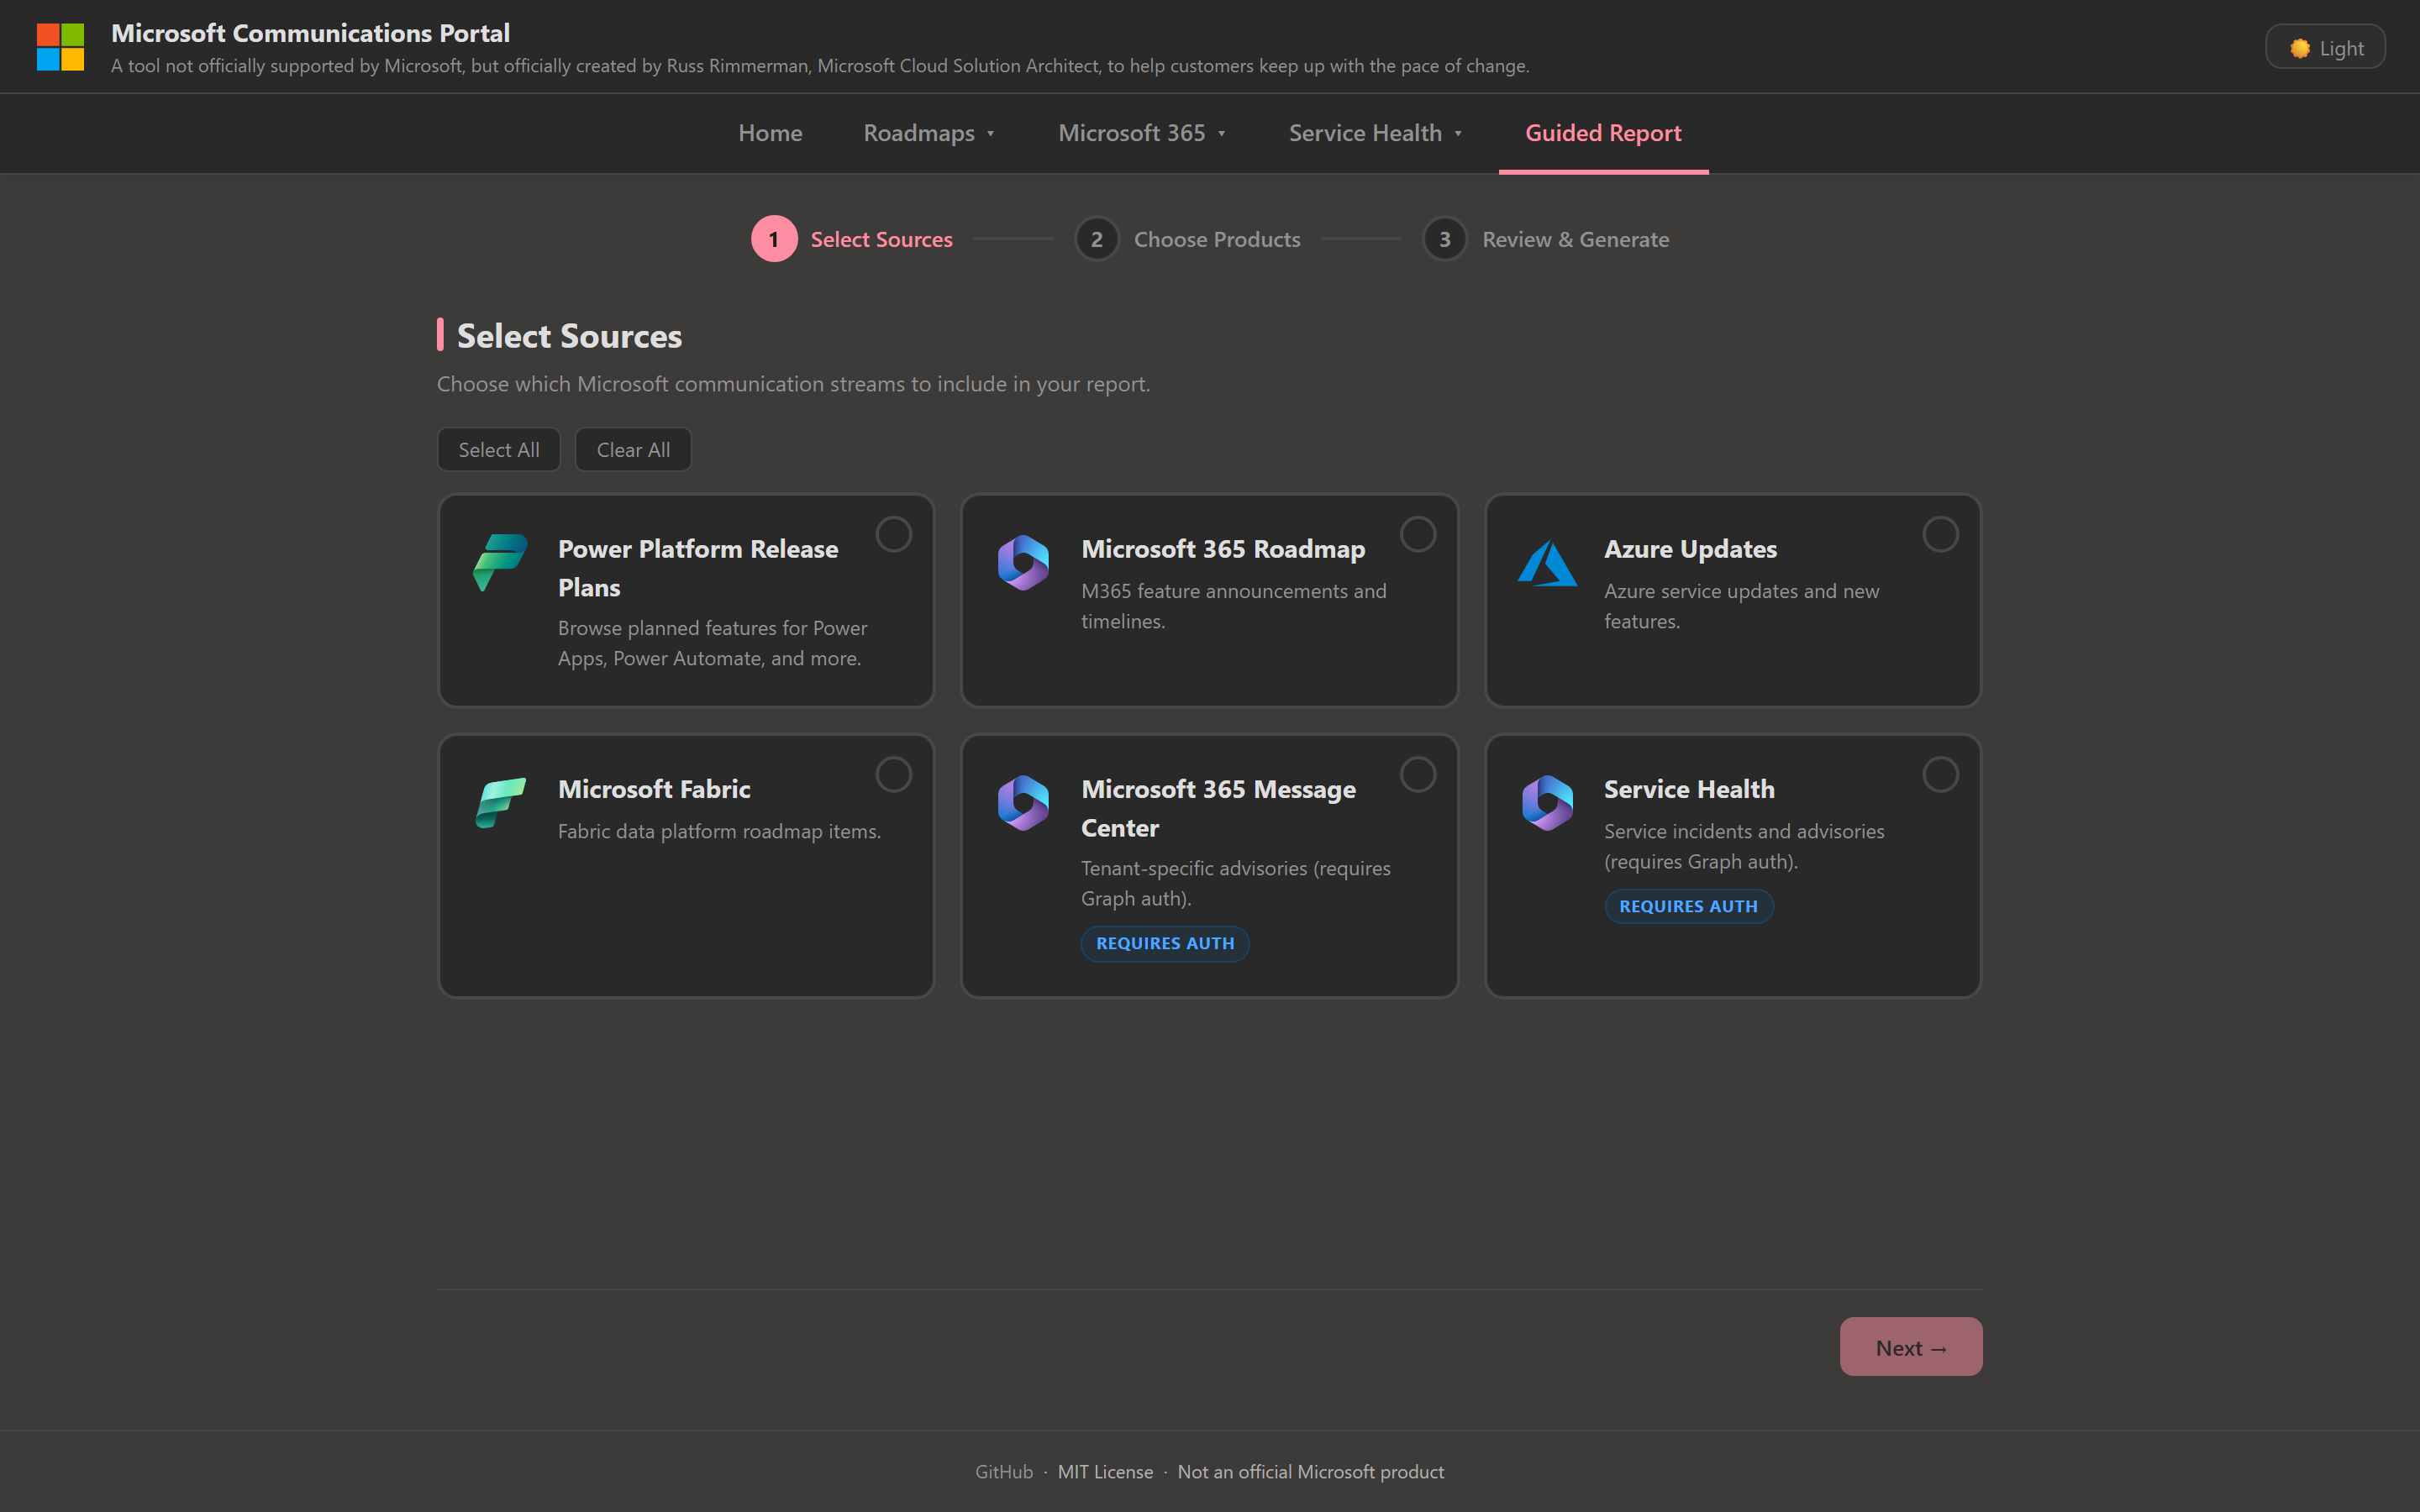Click step 3 circle in progress stepper
The width and height of the screenshot is (2420, 1512).
point(1445,239)
